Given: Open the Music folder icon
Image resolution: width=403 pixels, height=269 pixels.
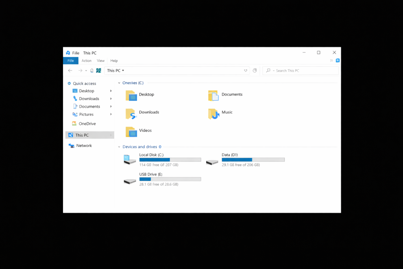Looking at the screenshot, I should pos(213,114).
